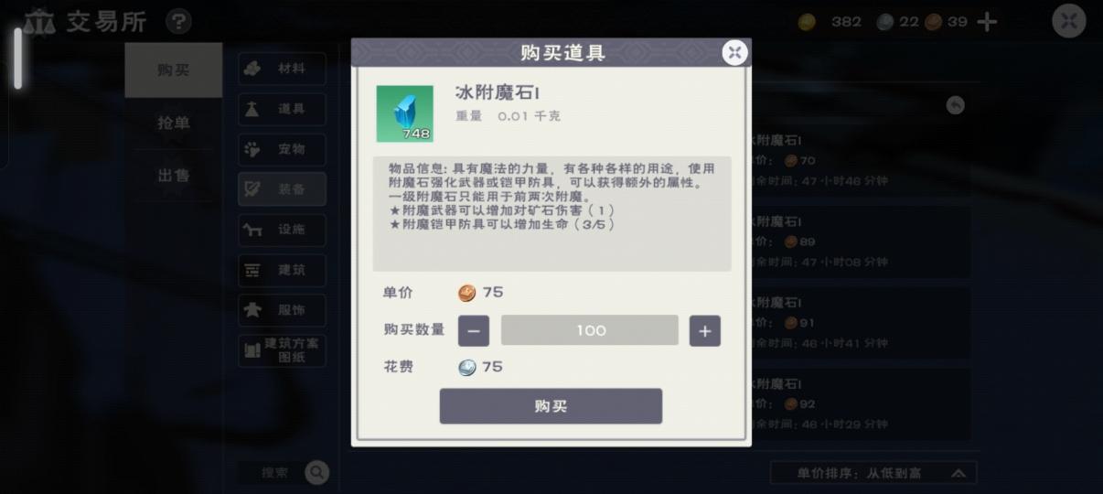1103x494 pixels.
Task: Add currency with the plus icon
Action: [987, 22]
